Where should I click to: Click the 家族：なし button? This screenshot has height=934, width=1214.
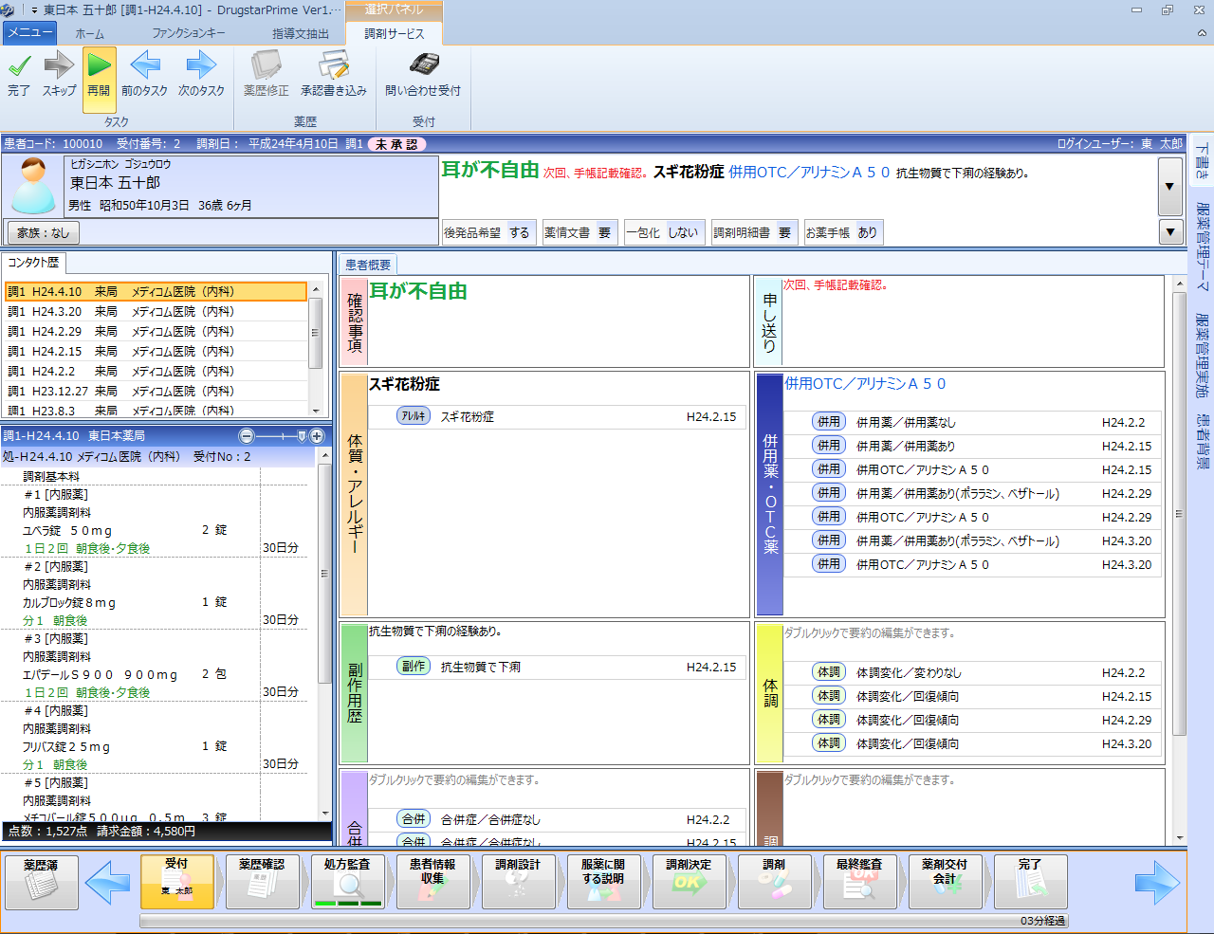[44, 232]
